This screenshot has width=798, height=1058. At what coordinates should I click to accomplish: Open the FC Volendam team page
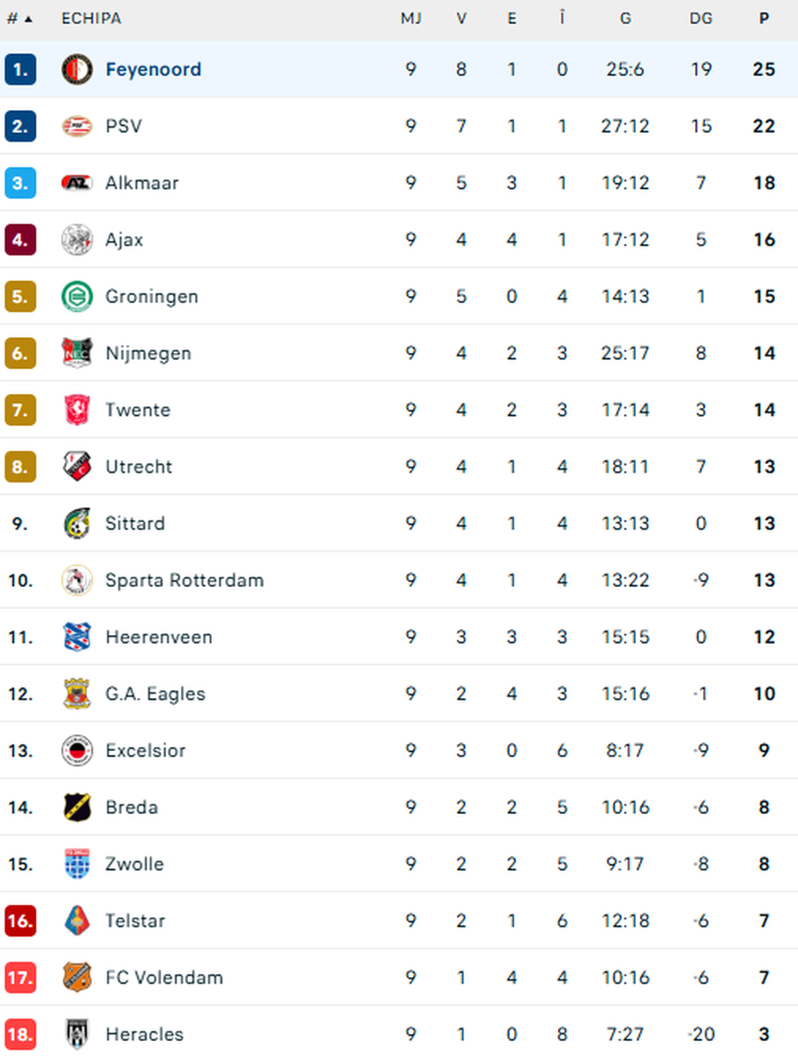pyautogui.click(x=163, y=977)
